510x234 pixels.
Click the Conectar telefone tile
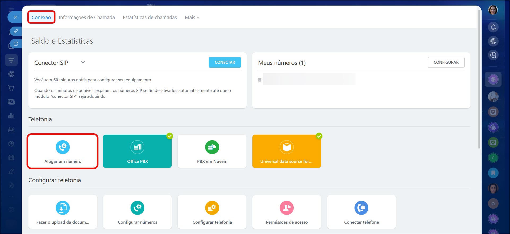pos(361,212)
